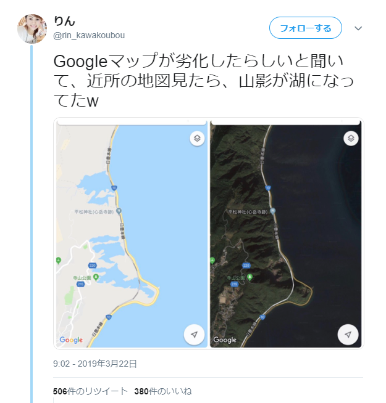386x403 pixels.
Task: Click the 平松神社 shrine marker on the satellite map
Action: click(x=272, y=211)
